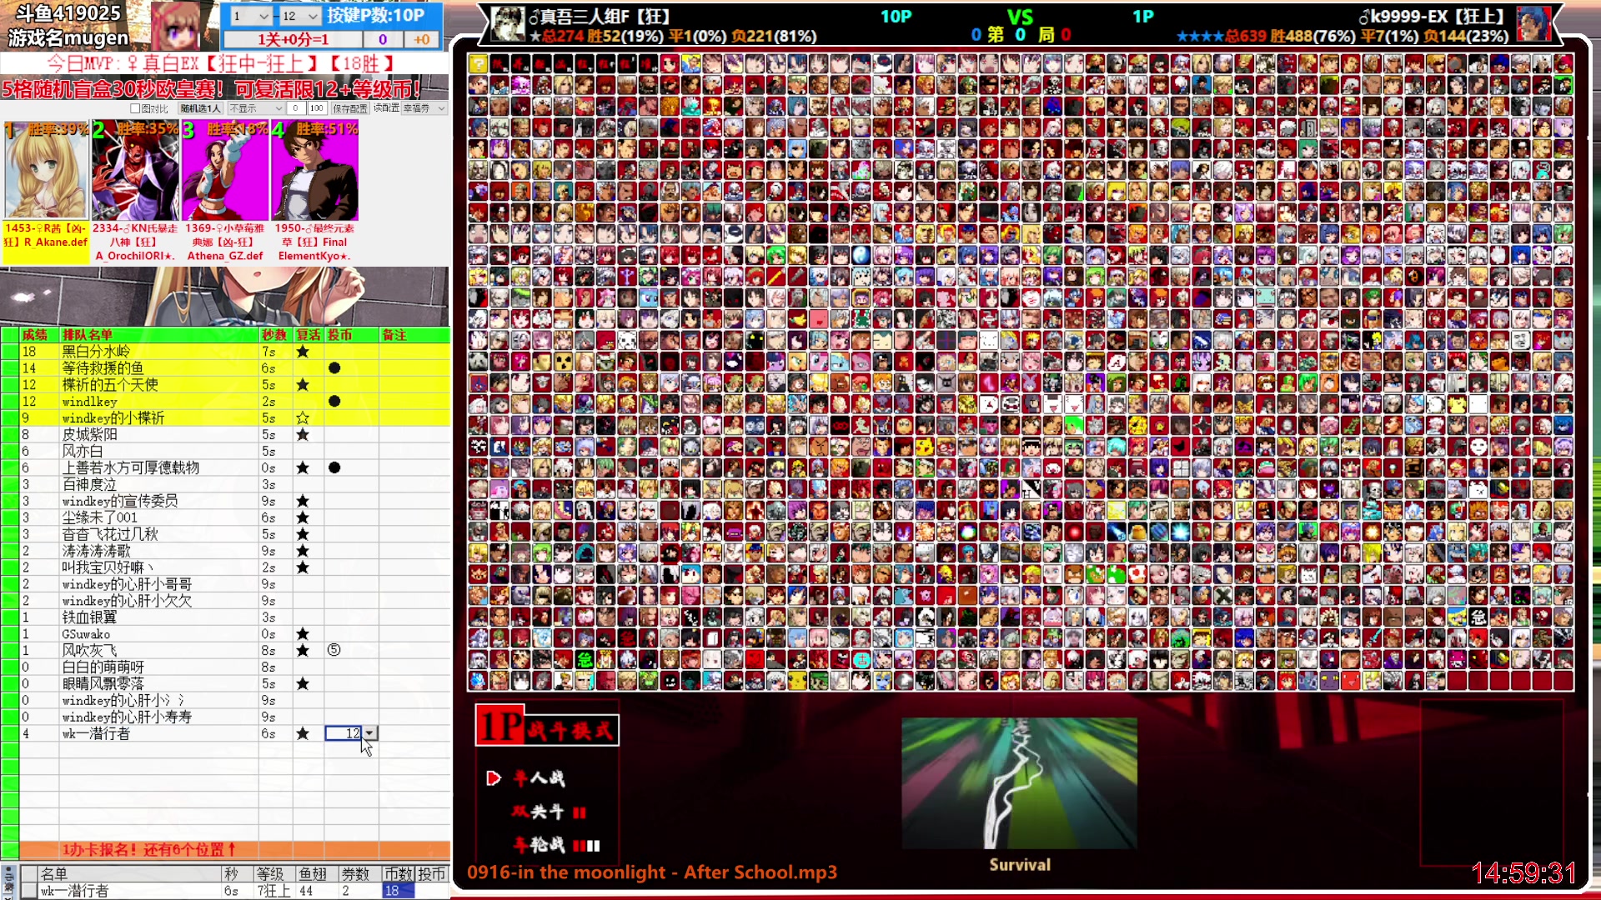Screen dimensions: 1601x900
Task: Click the yellow random select question-mark icon
Action: (x=478, y=63)
